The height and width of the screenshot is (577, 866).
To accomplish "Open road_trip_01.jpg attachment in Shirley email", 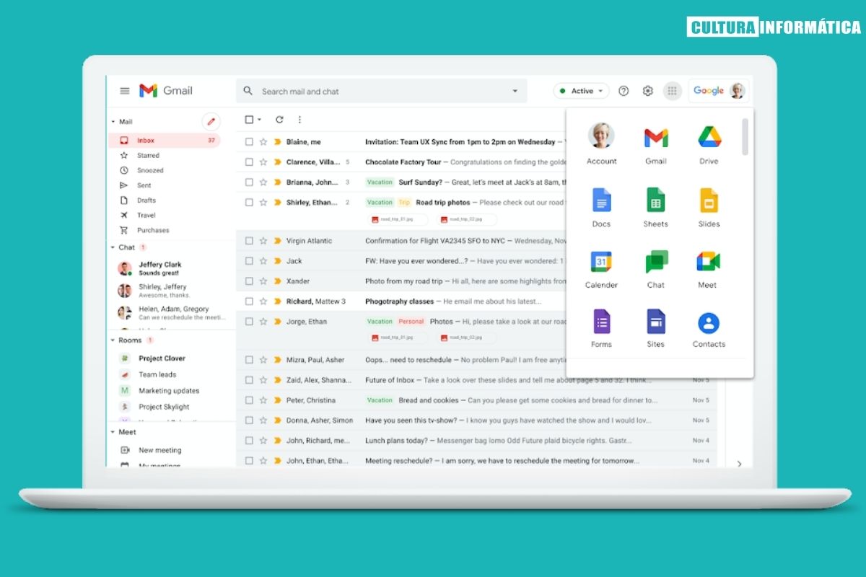I will pos(397,219).
